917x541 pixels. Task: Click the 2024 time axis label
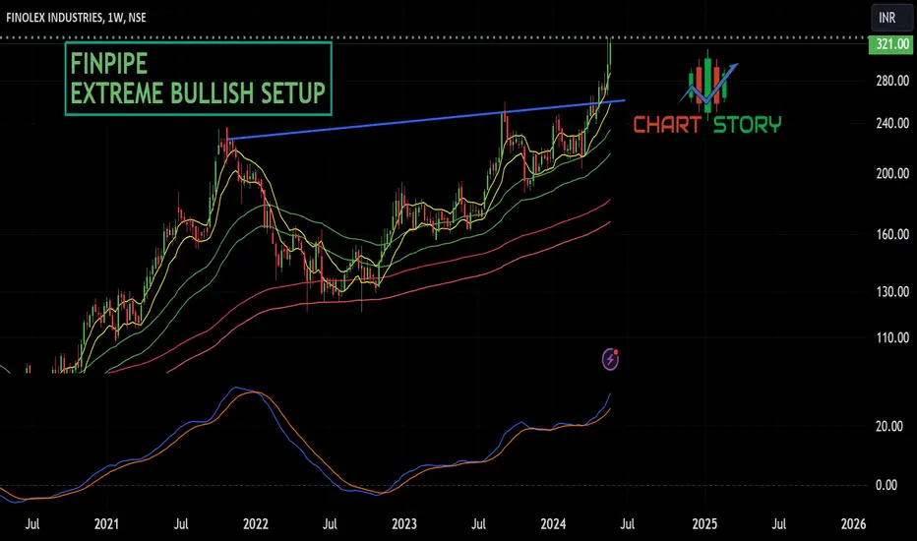coord(553,523)
